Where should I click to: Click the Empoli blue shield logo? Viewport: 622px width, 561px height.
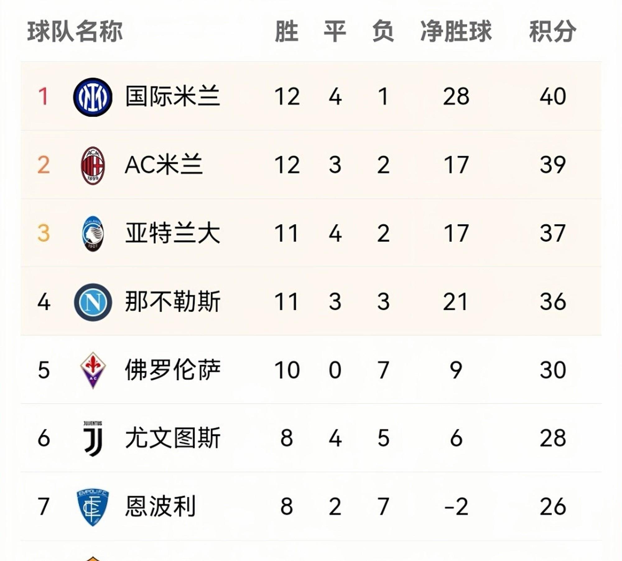pyautogui.click(x=93, y=508)
